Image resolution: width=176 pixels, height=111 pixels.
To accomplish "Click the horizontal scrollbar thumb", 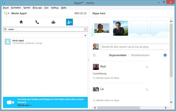I will (119, 108).
